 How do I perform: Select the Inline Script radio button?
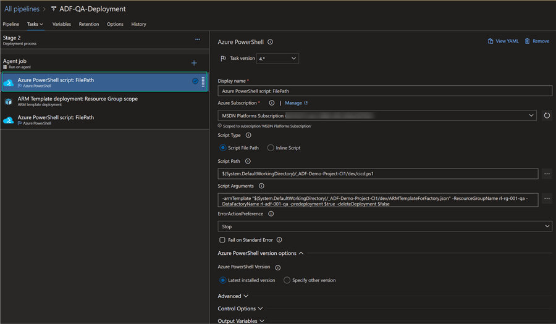(x=271, y=148)
